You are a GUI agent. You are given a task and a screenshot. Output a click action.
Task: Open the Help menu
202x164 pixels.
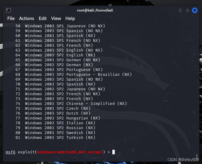[70, 18]
